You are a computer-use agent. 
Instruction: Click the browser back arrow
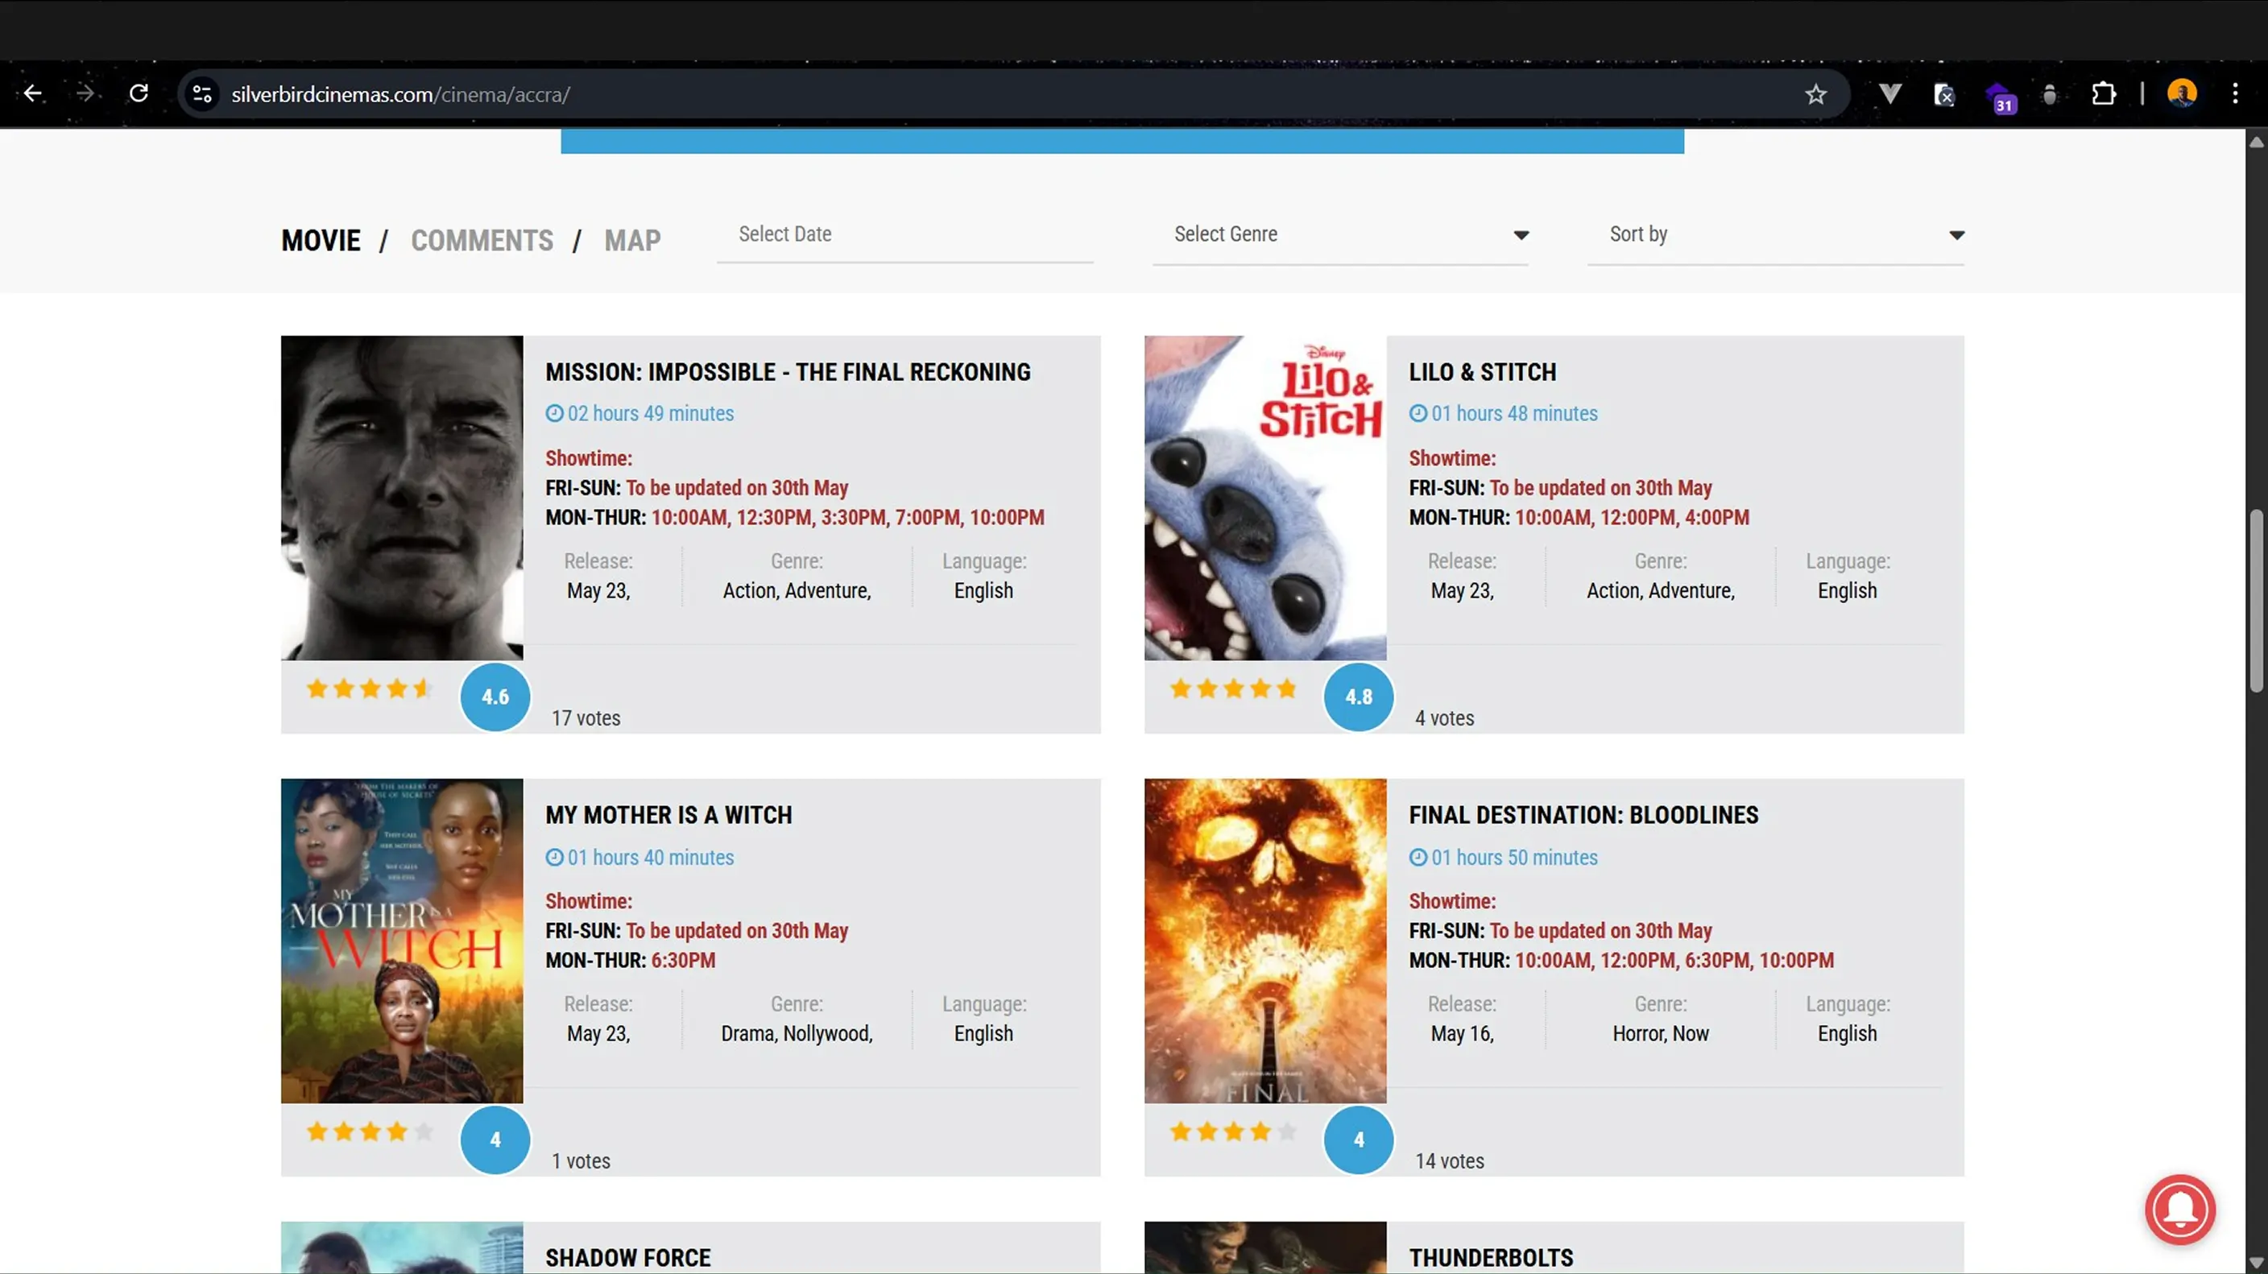coord(34,93)
